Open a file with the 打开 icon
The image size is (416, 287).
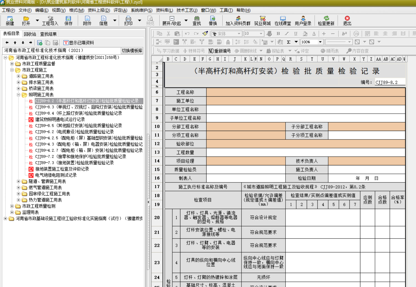(26, 21)
